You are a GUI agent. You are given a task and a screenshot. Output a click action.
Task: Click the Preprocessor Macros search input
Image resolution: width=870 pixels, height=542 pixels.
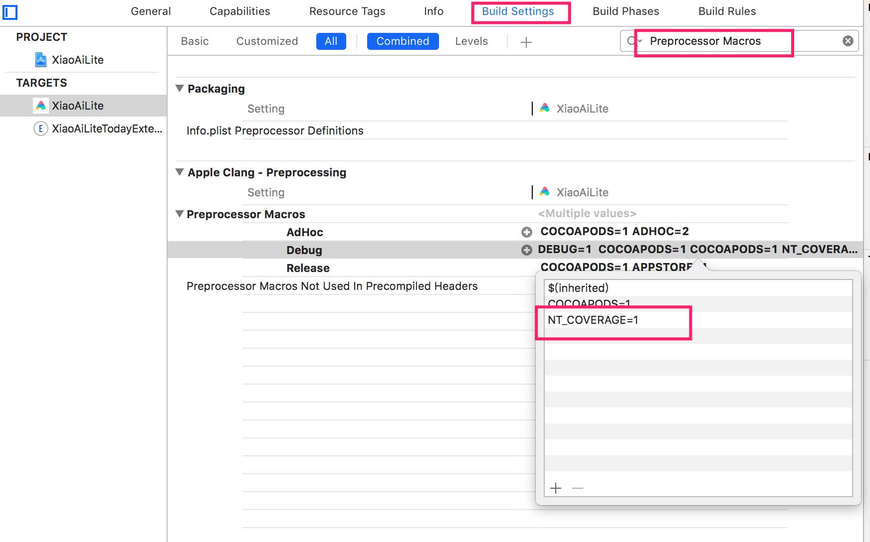(x=739, y=41)
